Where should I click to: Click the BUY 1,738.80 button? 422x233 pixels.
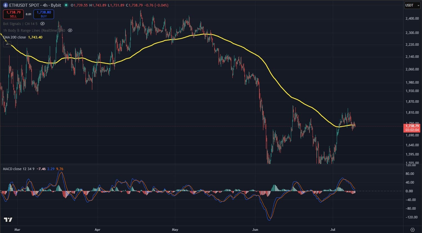tap(44, 14)
